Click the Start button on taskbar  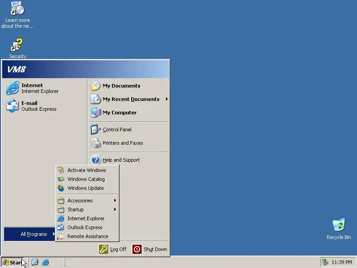point(14,263)
